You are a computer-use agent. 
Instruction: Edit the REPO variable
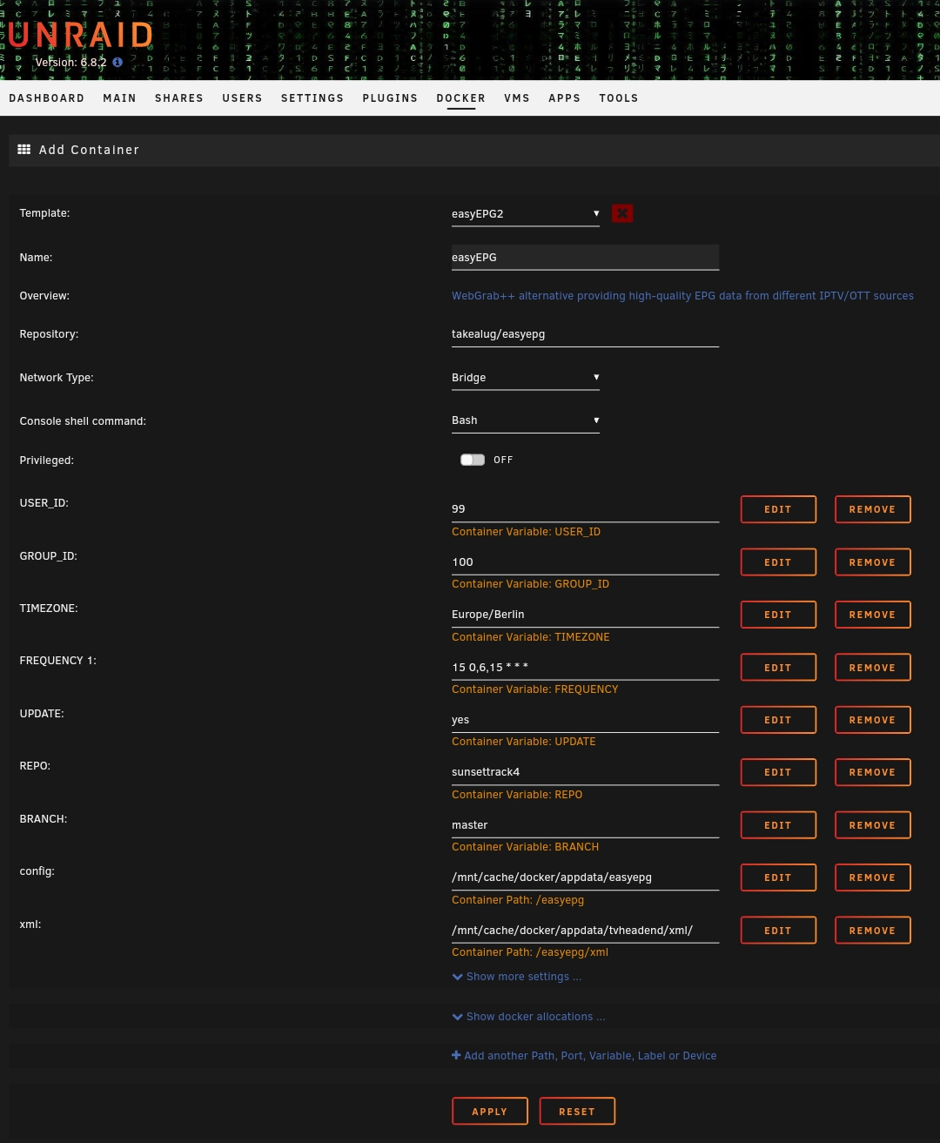[778, 772]
